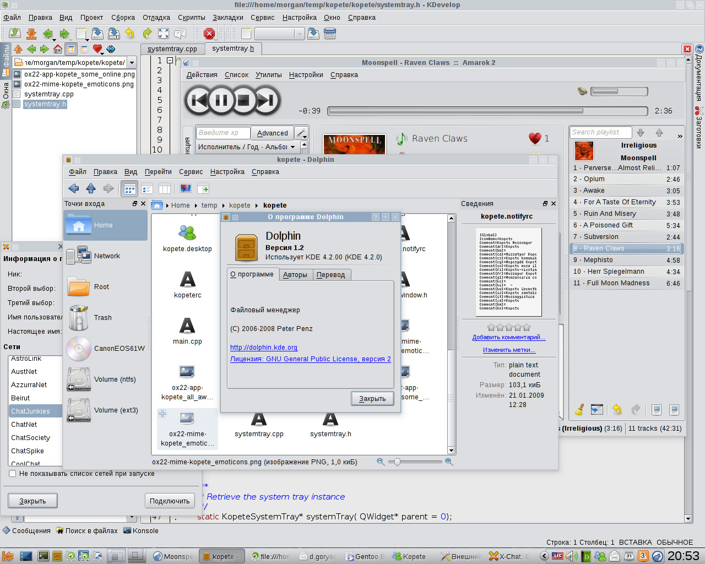Viewport: 705px width, 564px height.
Task: Switch Dolphin to details view mode
Action: (x=147, y=189)
